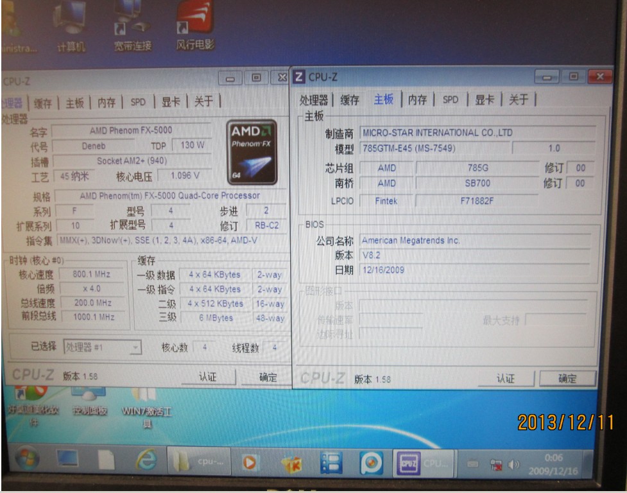Click the SB700 southbridge value

tap(477, 183)
